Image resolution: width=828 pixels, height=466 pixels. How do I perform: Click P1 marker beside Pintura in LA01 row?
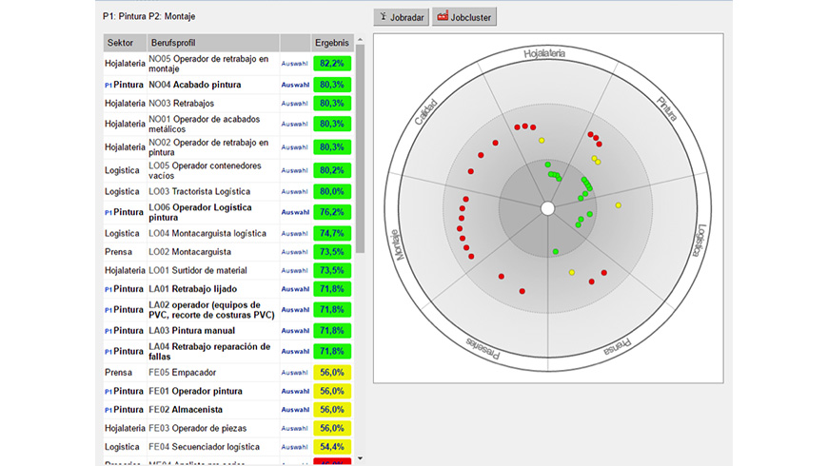coord(108,289)
